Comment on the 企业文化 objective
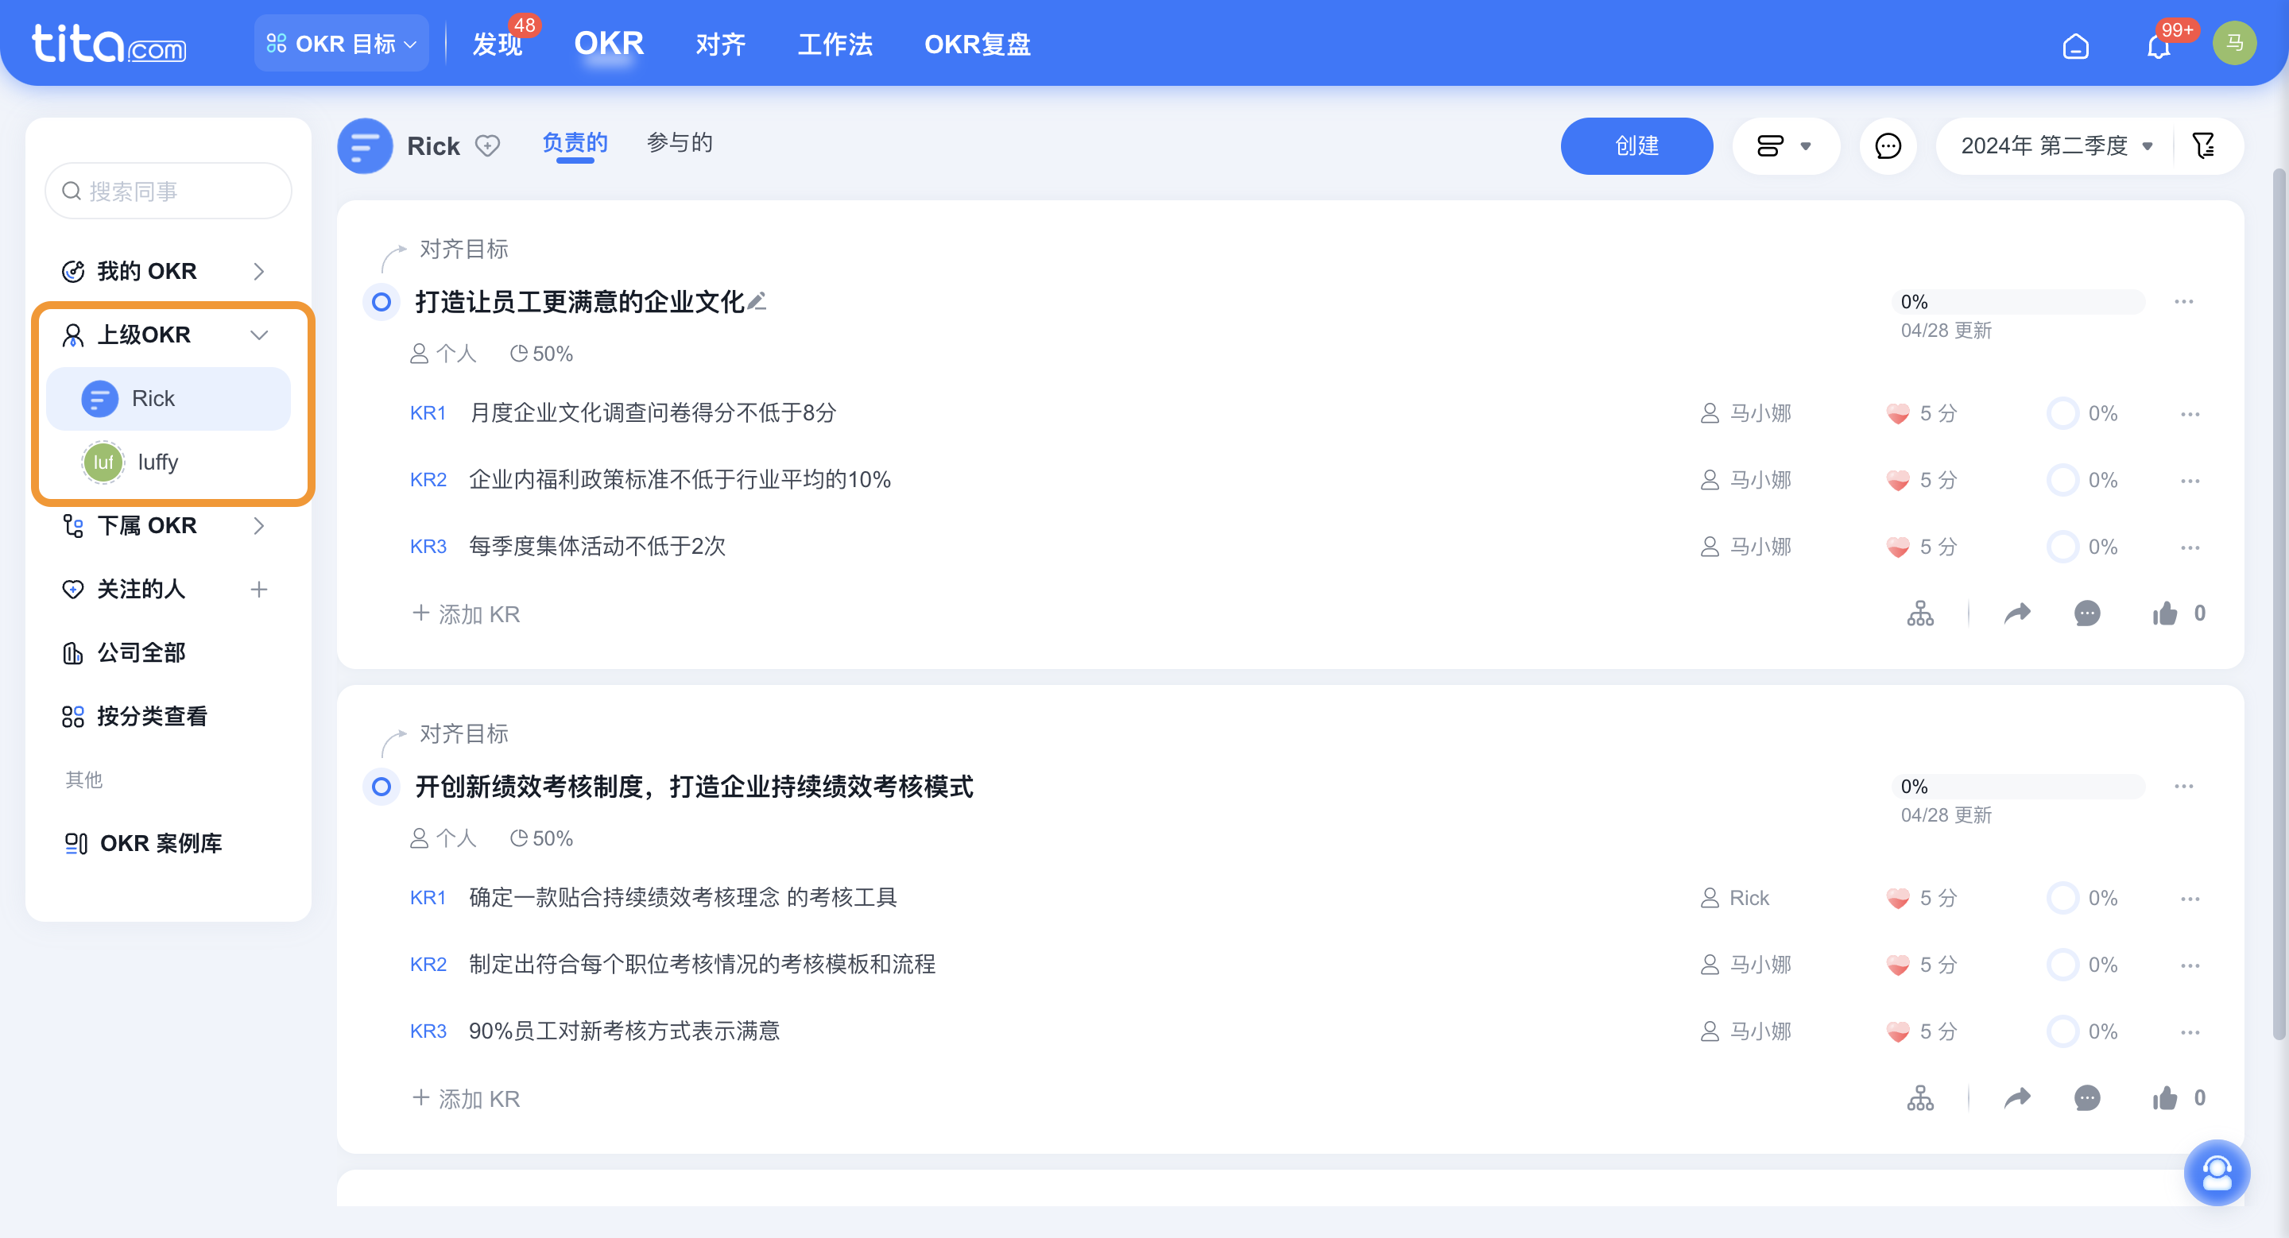 tap(2086, 613)
